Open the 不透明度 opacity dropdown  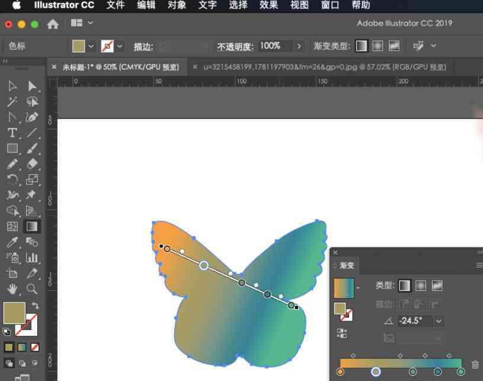(299, 46)
